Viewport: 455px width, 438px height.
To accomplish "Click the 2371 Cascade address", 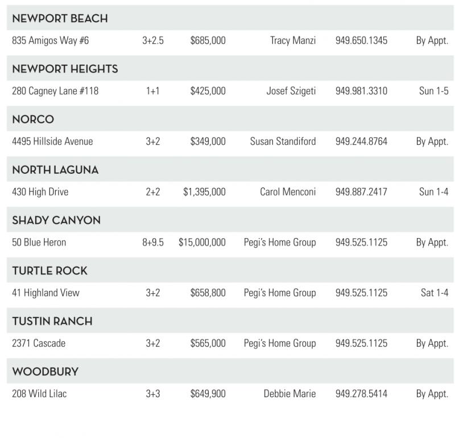I will pyautogui.click(x=39, y=343).
